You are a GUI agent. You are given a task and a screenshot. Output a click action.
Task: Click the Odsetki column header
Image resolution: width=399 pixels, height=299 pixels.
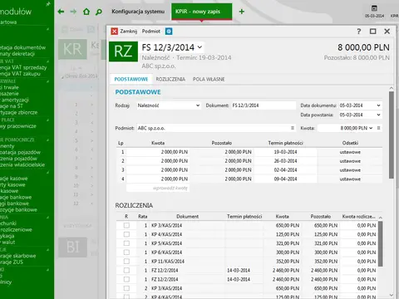pyautogui.click(x=350, y=143)
